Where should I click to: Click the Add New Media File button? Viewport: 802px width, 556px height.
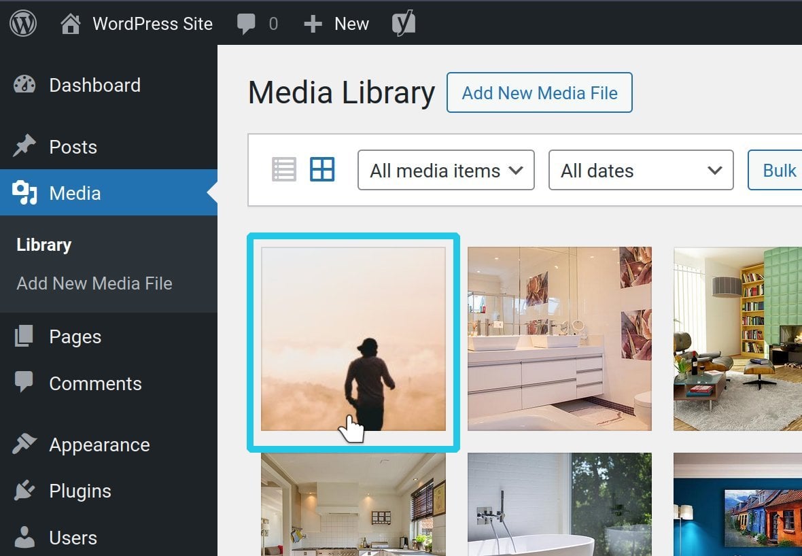coord(539,92)
